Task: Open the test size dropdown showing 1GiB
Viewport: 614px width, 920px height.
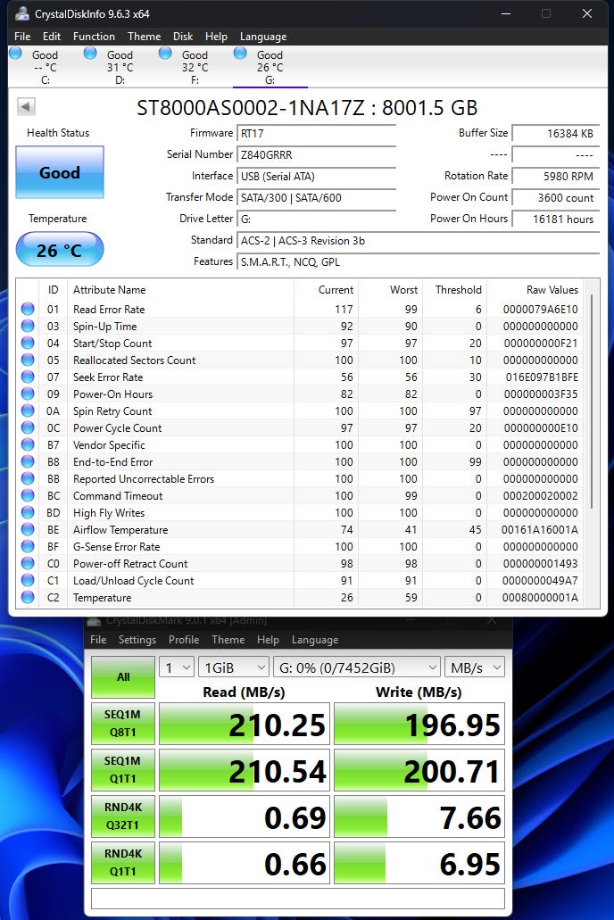Action: pos(234,667)
